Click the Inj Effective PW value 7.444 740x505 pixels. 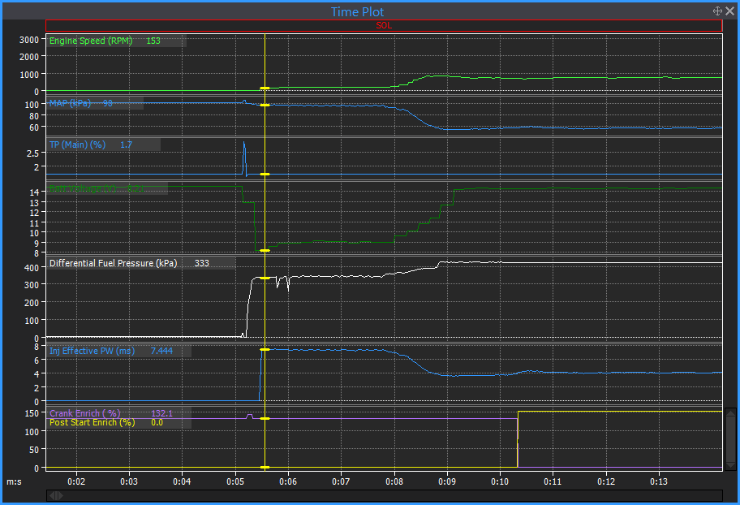[x=162, y=351]
